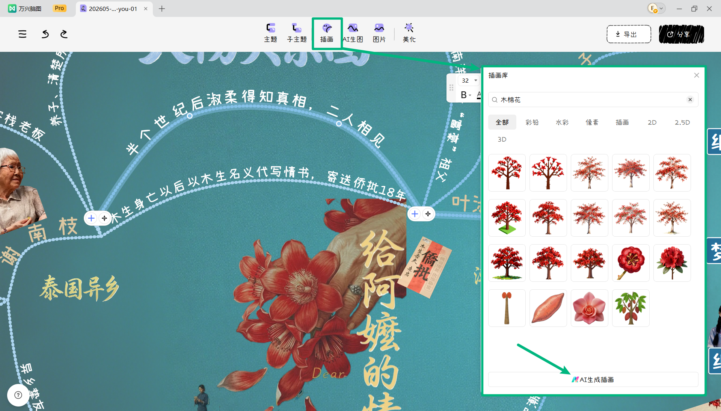This screenshot has width=721, height=411.
Task: Select the 像素 category tab
Action: (x=592, y=122)
